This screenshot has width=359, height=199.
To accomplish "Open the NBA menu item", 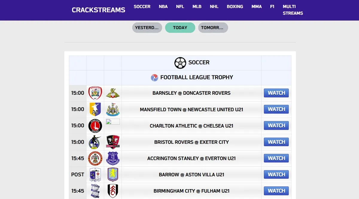I will point(163,7).
